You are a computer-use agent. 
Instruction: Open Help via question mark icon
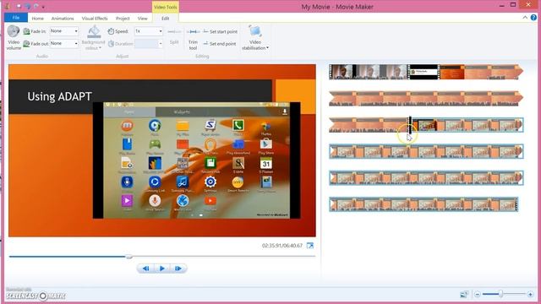coord(533,18)
